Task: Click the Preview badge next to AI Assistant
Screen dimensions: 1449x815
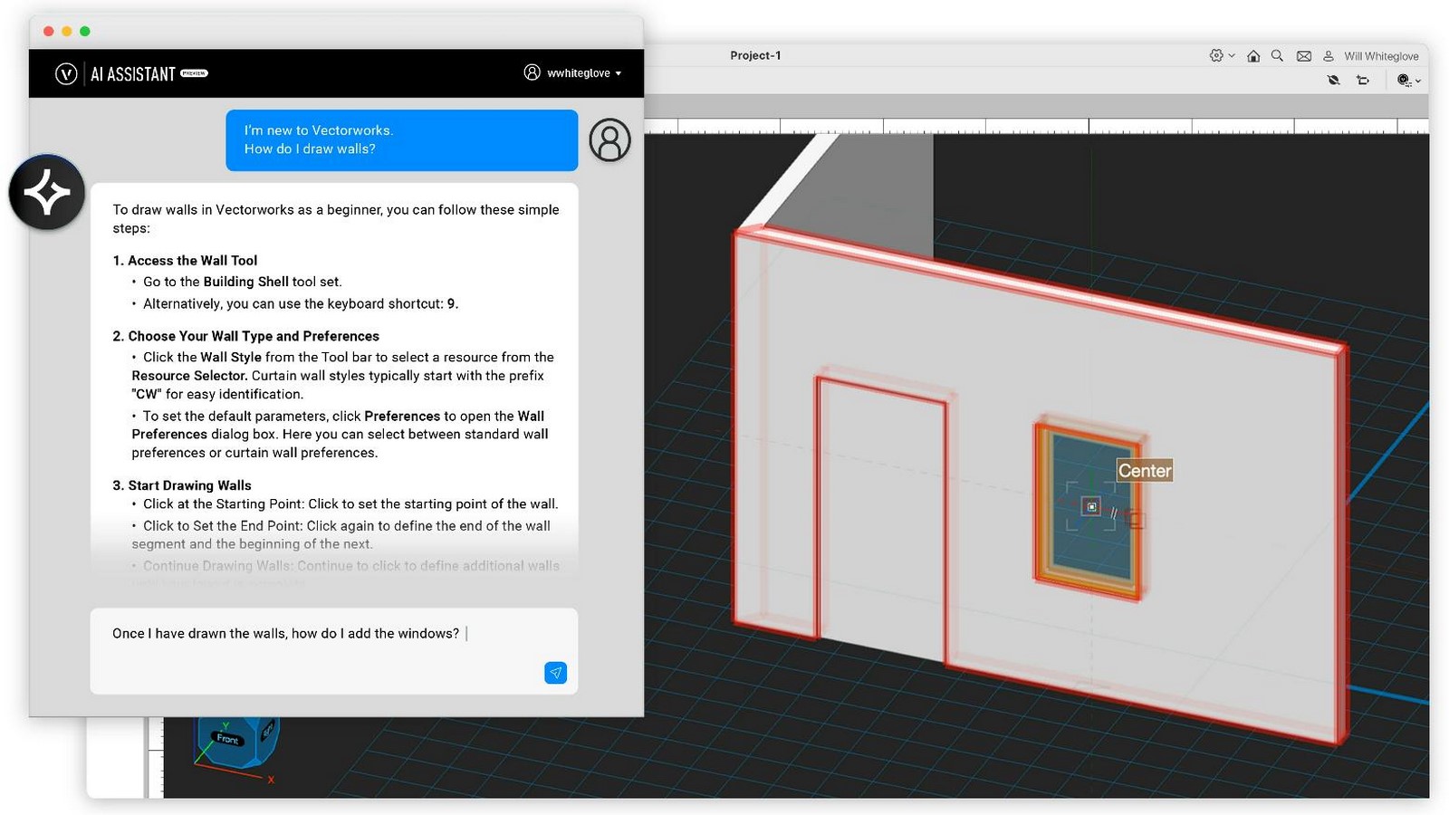Action: tap(194, 73)
